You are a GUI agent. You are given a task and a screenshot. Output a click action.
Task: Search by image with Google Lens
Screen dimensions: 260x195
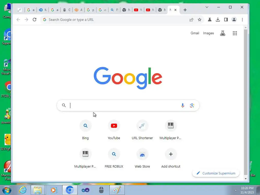tap(192, 105)
